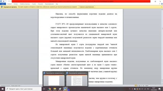Viewport: 163px width, 91px height.
Task: Open Google Chrome from taskbar
Action: point(49,89)
